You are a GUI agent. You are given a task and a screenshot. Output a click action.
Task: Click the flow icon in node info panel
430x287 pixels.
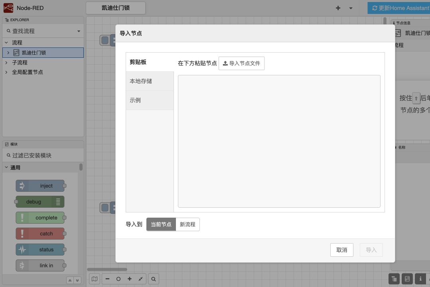[x=398, y=33]
